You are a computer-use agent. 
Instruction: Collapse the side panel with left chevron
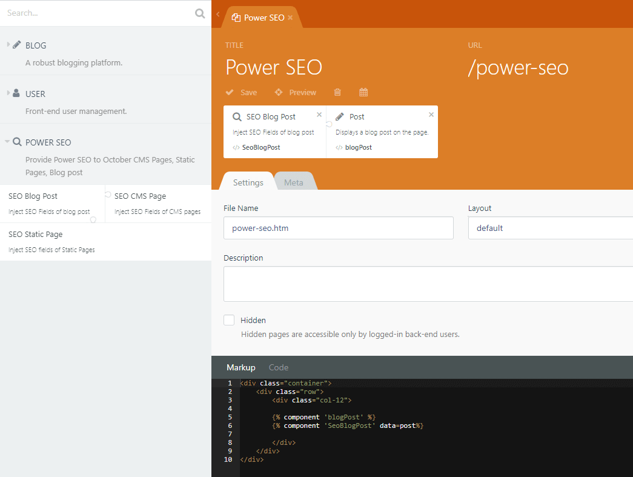tap(218, 14)
